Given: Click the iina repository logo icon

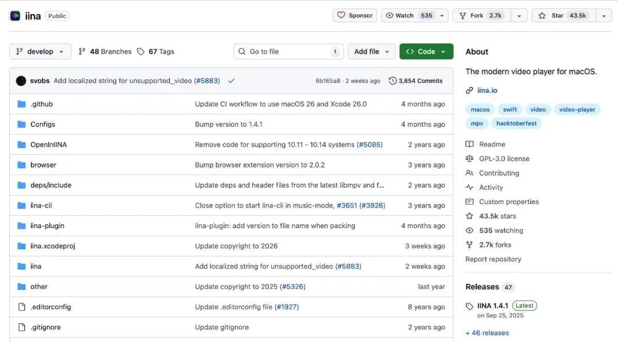Looking at the screenshot, I should [15, 16].
